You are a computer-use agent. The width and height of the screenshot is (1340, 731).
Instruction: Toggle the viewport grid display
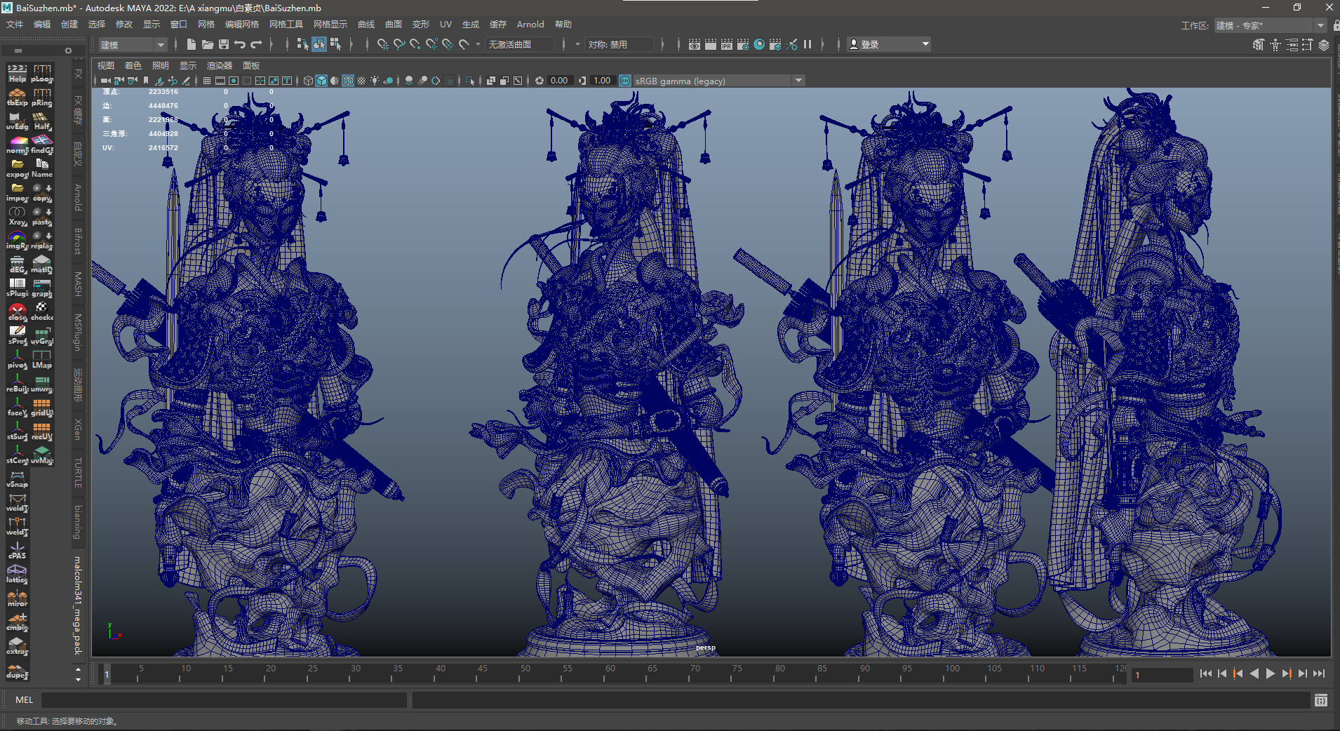pos(207,81)
